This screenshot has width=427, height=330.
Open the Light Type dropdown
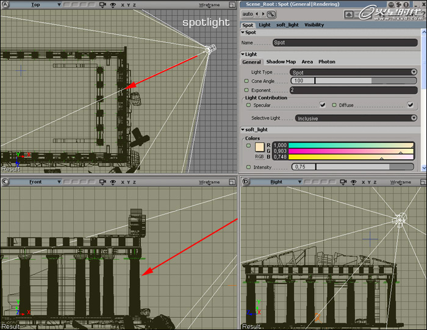coord(353,72)
